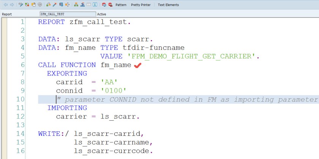Activate program with the magic wand icon
319x159 pixels.
click(55, 5)
